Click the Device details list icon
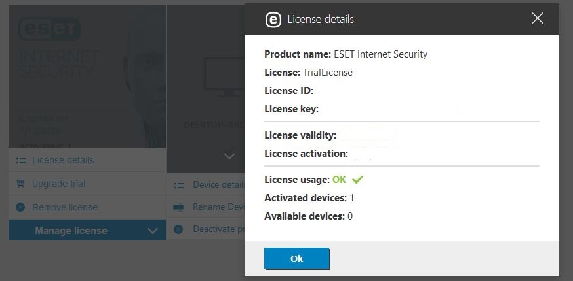The width and height of the screenshot is (573, 281). [x=179, y=185]
